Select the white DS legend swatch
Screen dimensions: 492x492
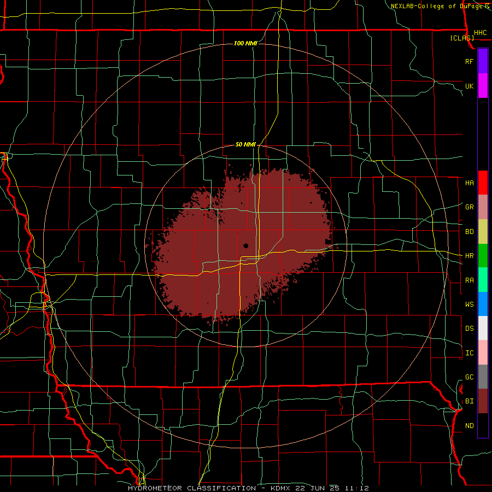(483, 328)
